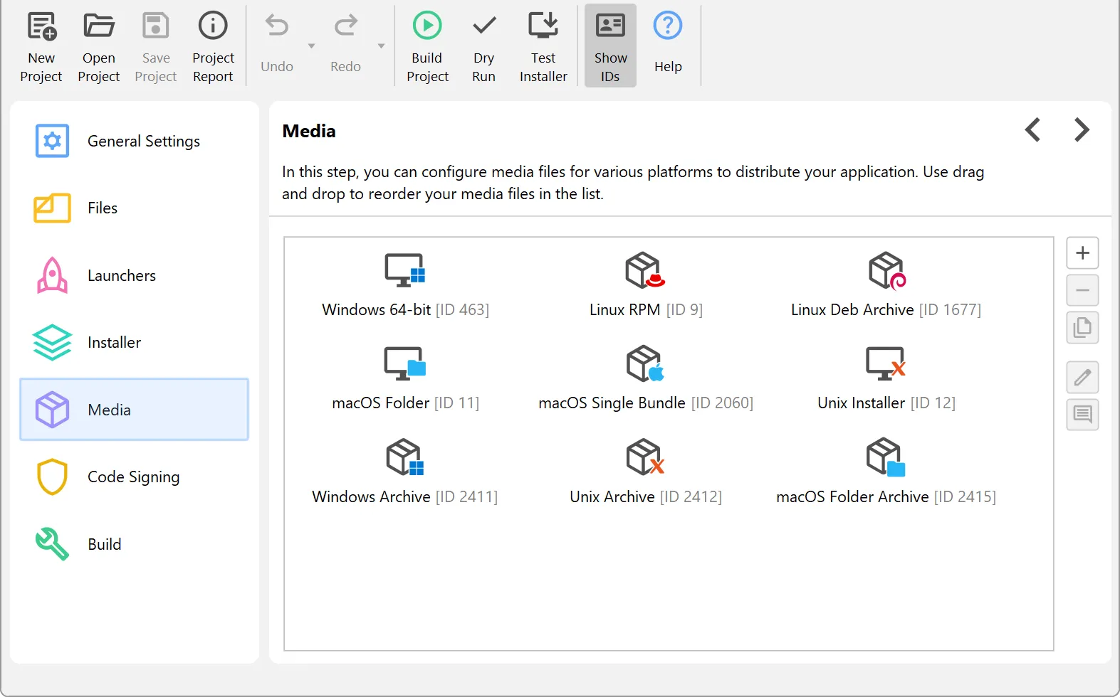The image size is (1120, 697).
Task: Select the macOS Single Bundle media icon
Action: coord(645,363)
